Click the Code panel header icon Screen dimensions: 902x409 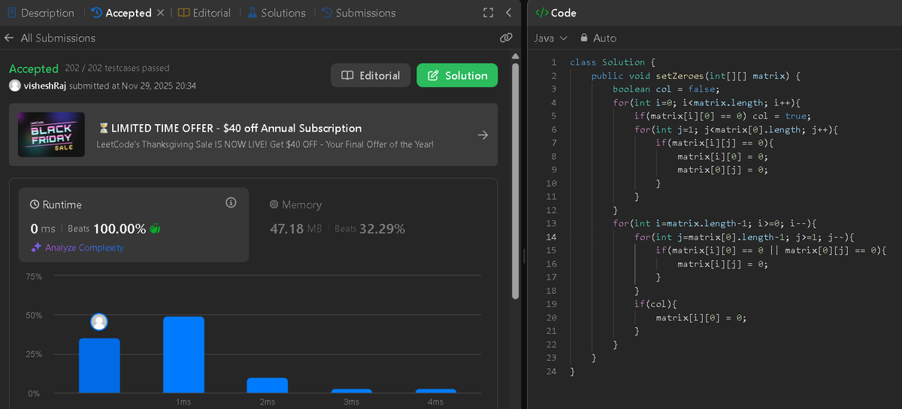[541, 13]
